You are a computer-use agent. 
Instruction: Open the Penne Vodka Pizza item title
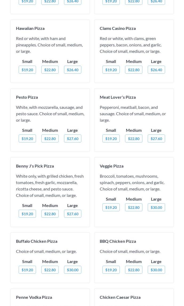34,297
